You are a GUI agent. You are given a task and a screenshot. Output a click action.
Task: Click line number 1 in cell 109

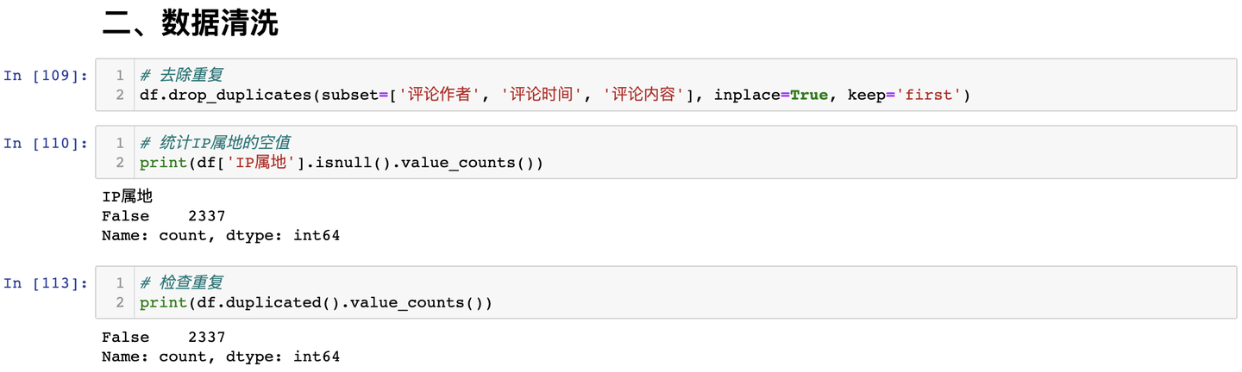click(121, 75)
